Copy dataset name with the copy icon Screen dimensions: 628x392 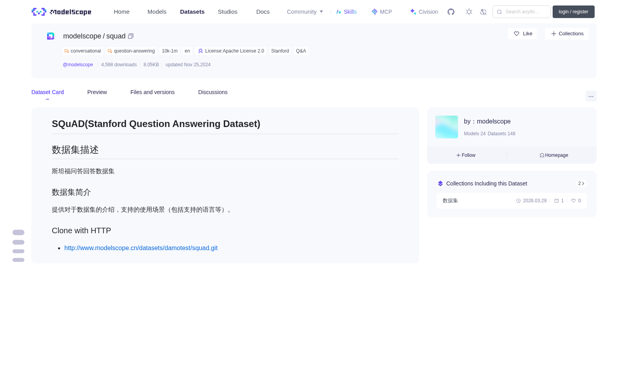click(131, 36)
